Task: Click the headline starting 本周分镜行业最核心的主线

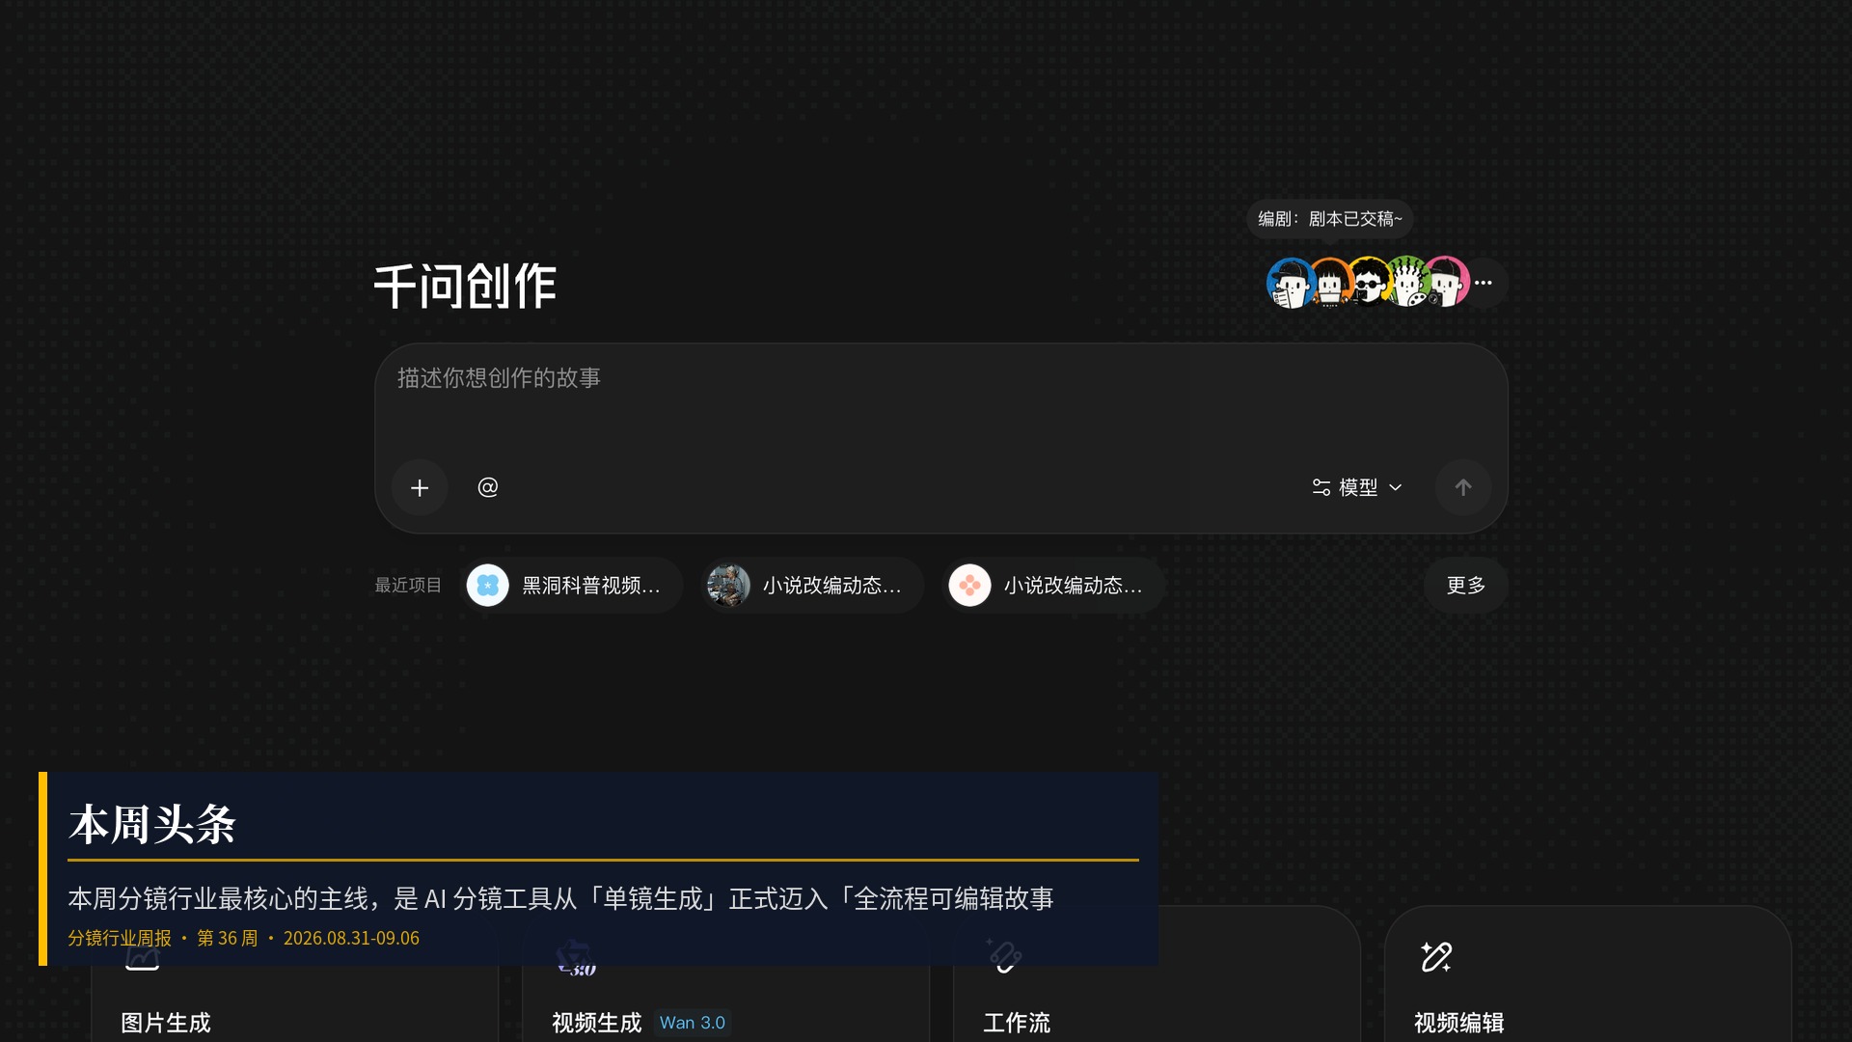Action: 560,899
